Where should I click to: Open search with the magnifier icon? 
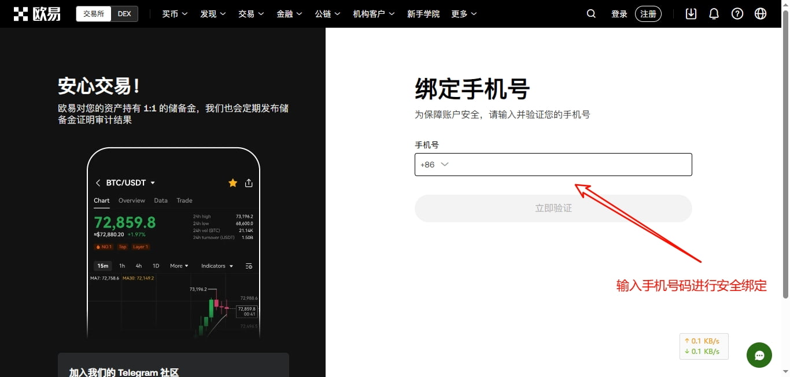pyautogui.click(x=590, y=13)
